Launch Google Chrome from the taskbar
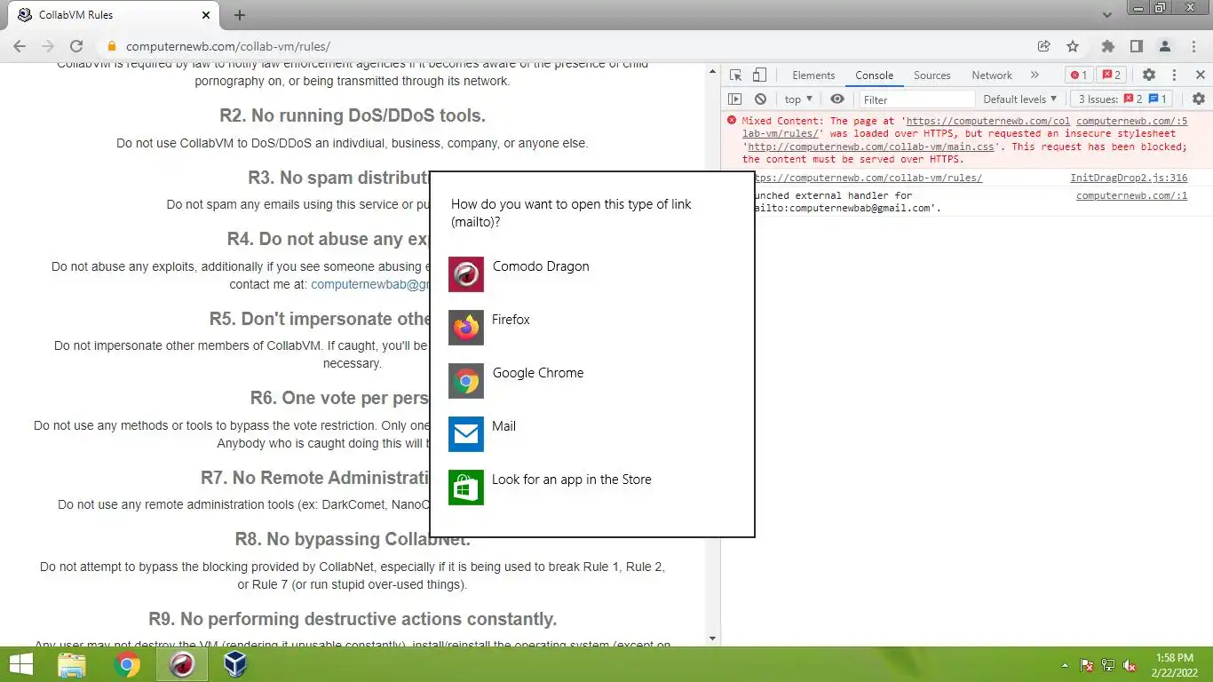This screenshot has width=1213, height=682. (127, 664)
